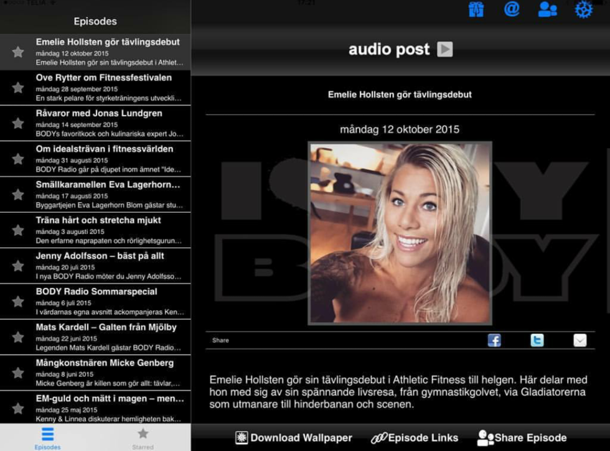
Task: Share episode on Facebook
Action: click(494, 340)
